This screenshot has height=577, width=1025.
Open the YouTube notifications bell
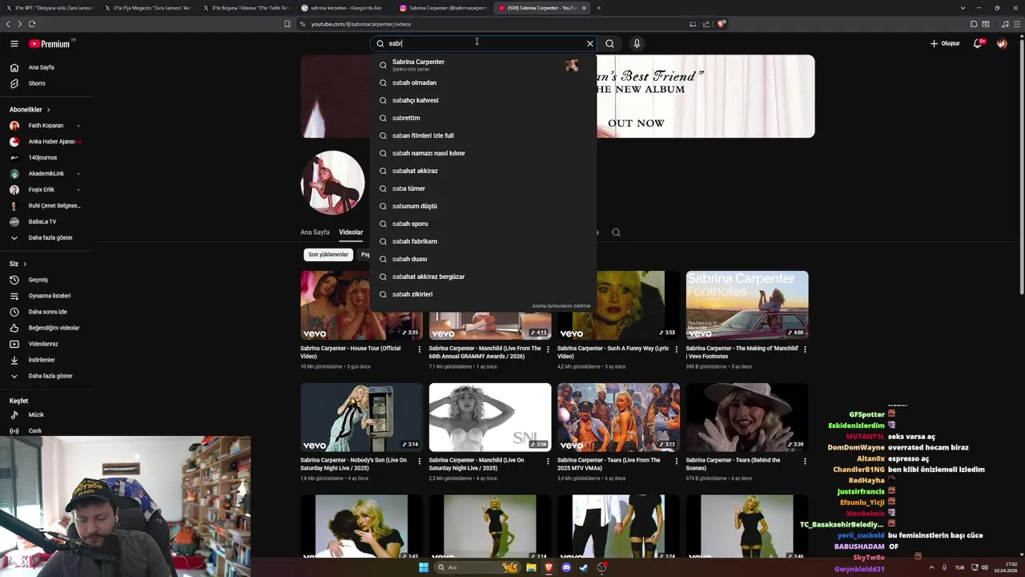tap(978, 43)
